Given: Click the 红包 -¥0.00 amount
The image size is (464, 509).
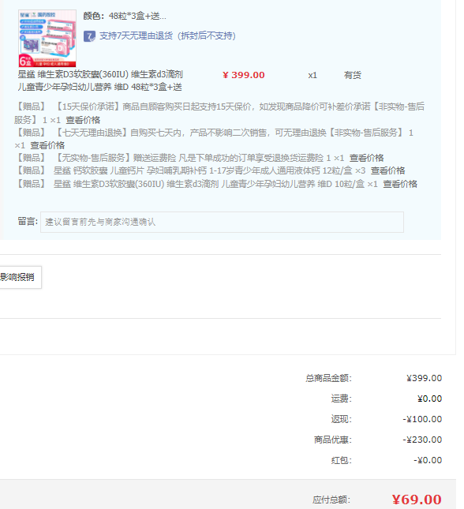Looking at the screenshot, I should click(428, 460).
